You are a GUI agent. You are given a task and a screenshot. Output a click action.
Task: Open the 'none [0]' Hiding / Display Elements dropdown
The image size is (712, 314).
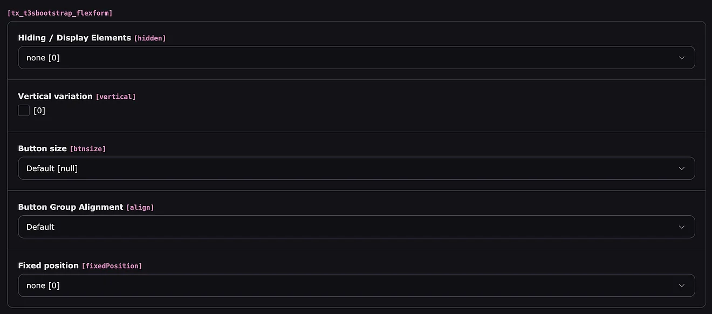[345, 58]
